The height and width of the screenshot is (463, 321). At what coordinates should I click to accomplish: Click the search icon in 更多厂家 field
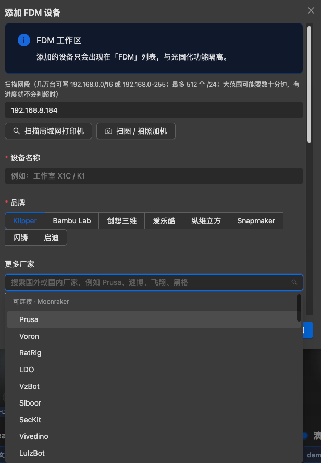[x=294, y=282]
